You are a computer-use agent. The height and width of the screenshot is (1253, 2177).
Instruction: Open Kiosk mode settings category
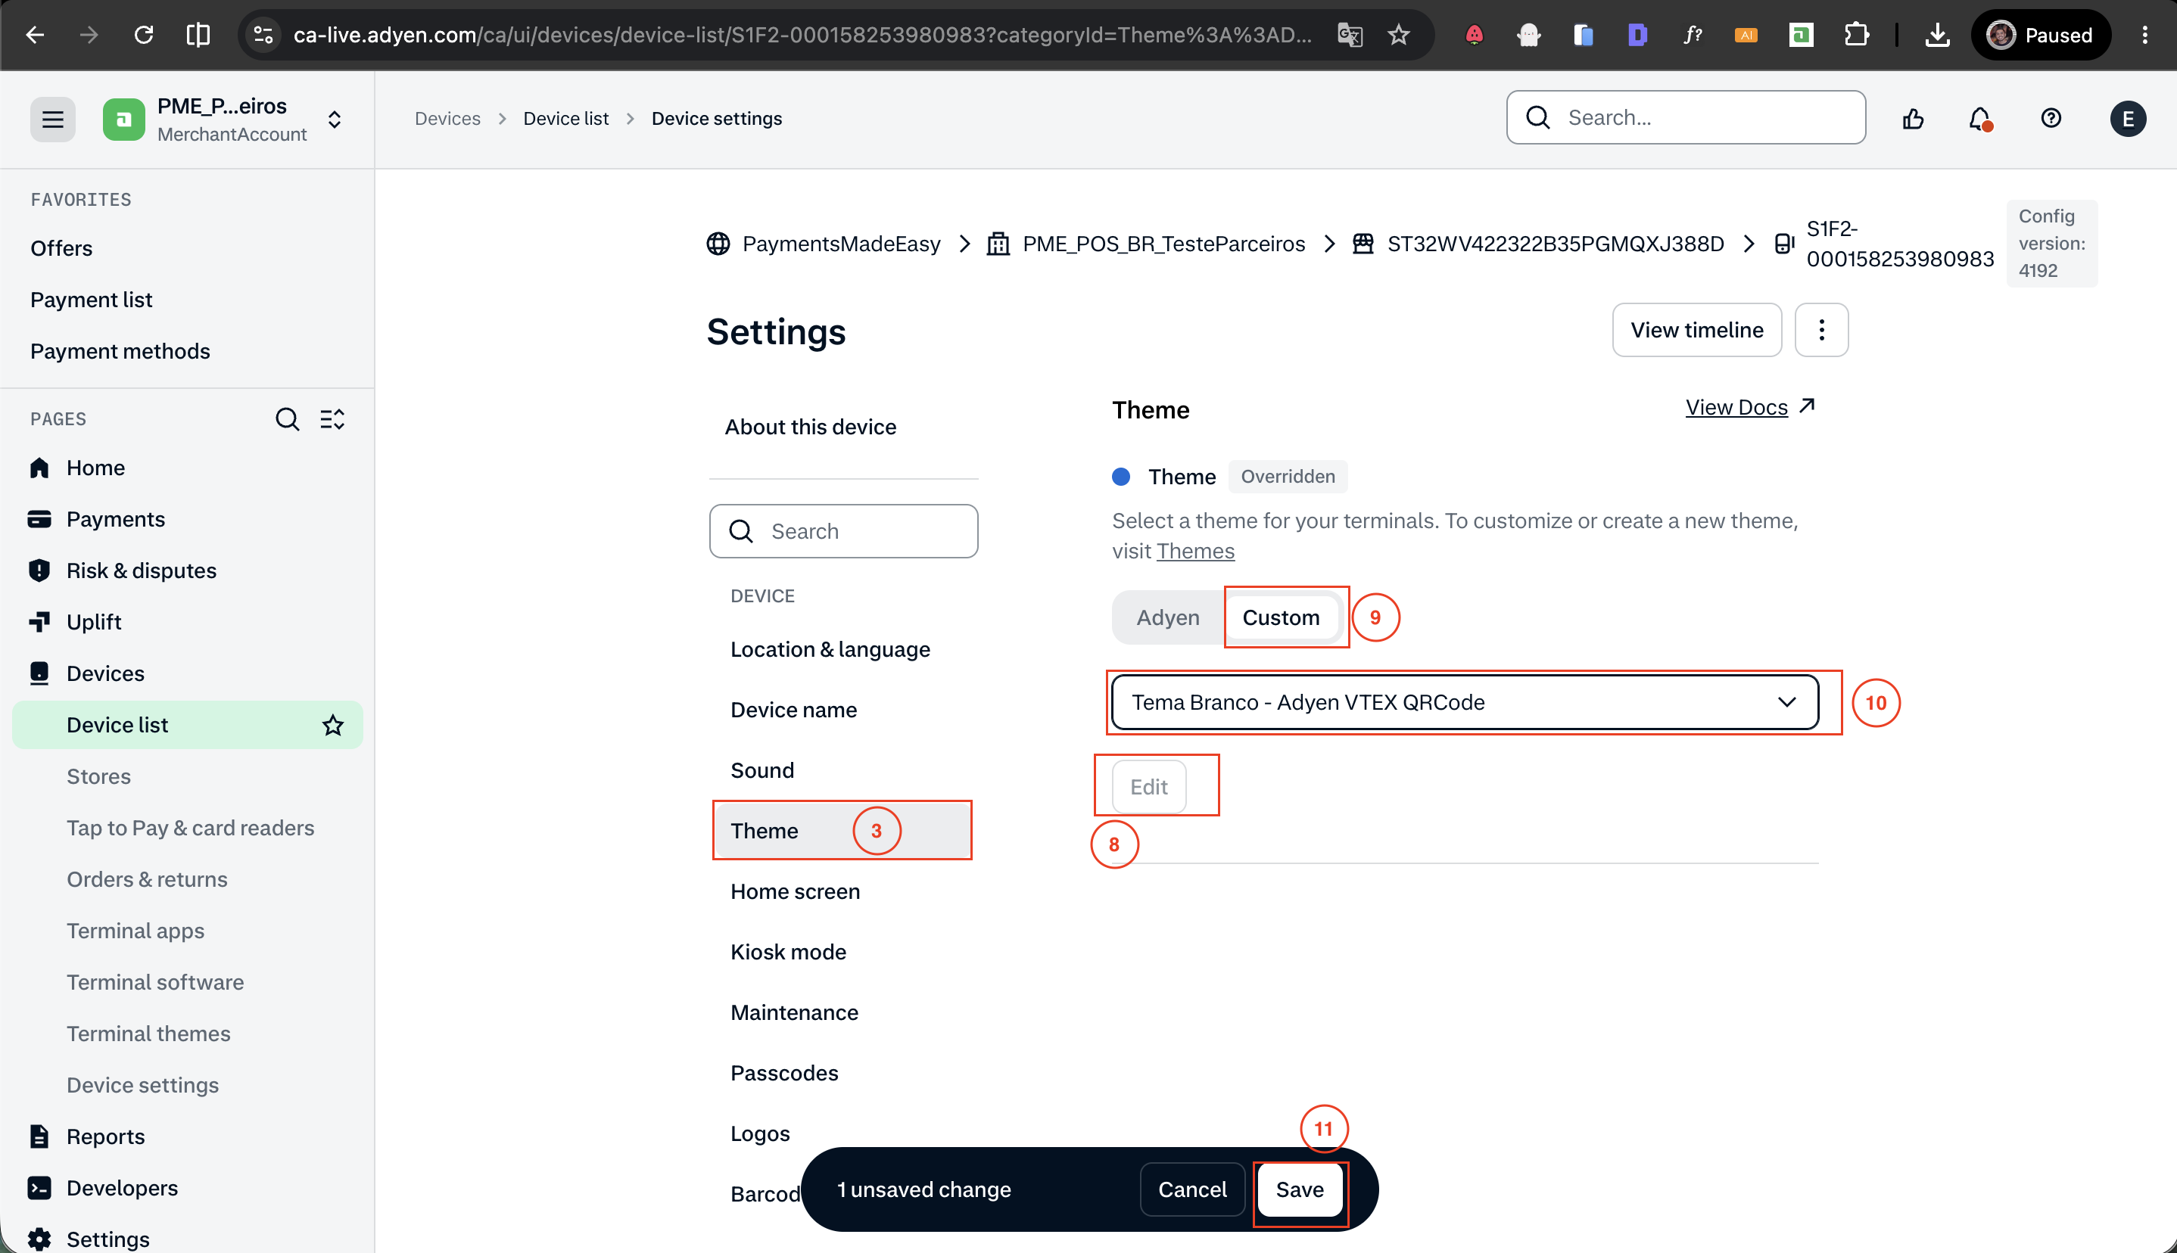click(788, 952)
